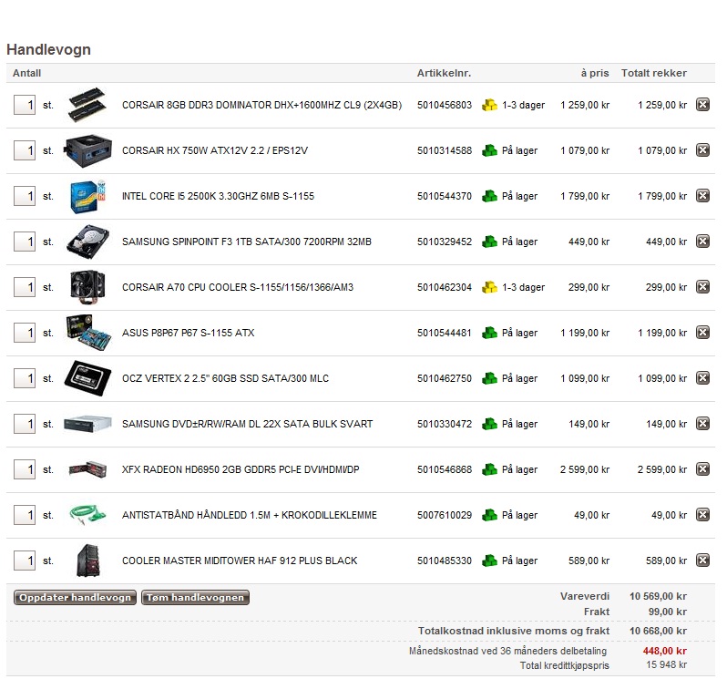Viewport: 727px width, 679px height.
Task: Delete ASUS P8P67 motherboard from cart
Action: point(703,332)
